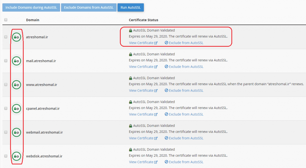Click the small padlock beside the atreshomal.ir validated status
The image size is (306, 168).
(x=131, y=30)
